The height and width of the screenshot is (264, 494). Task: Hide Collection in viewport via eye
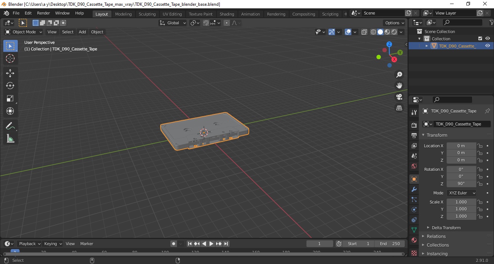pos(487,38)
